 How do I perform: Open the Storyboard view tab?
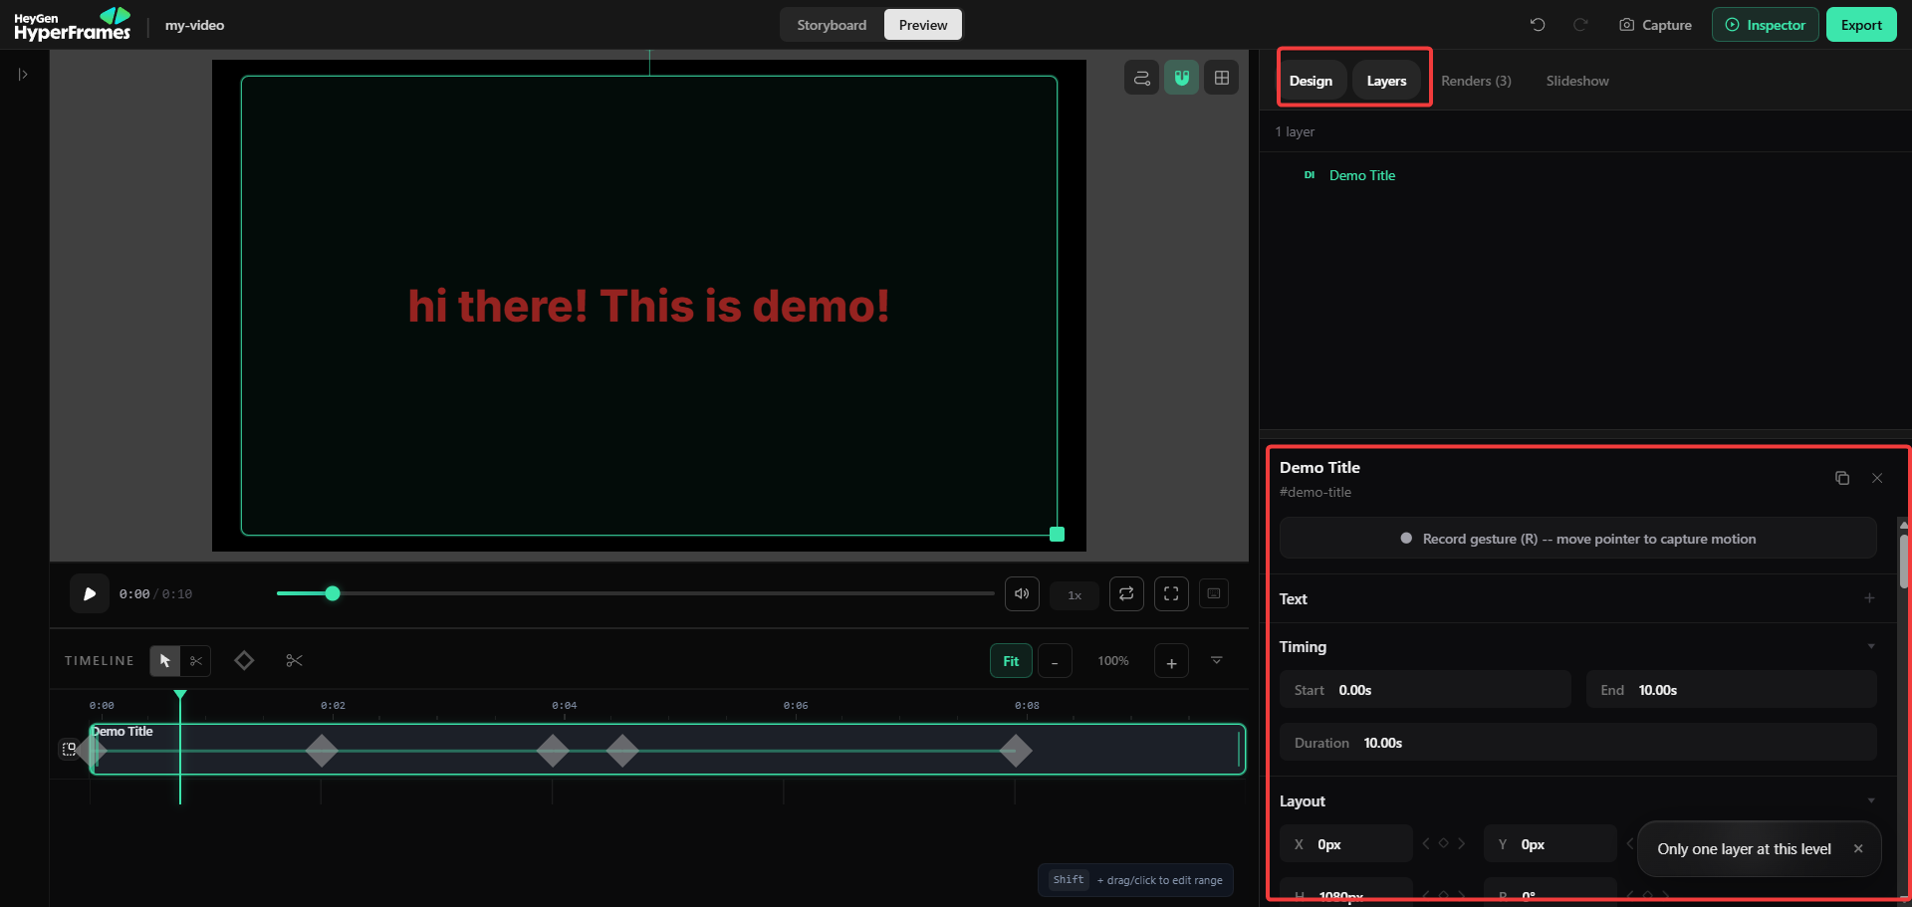coord(832,25)
